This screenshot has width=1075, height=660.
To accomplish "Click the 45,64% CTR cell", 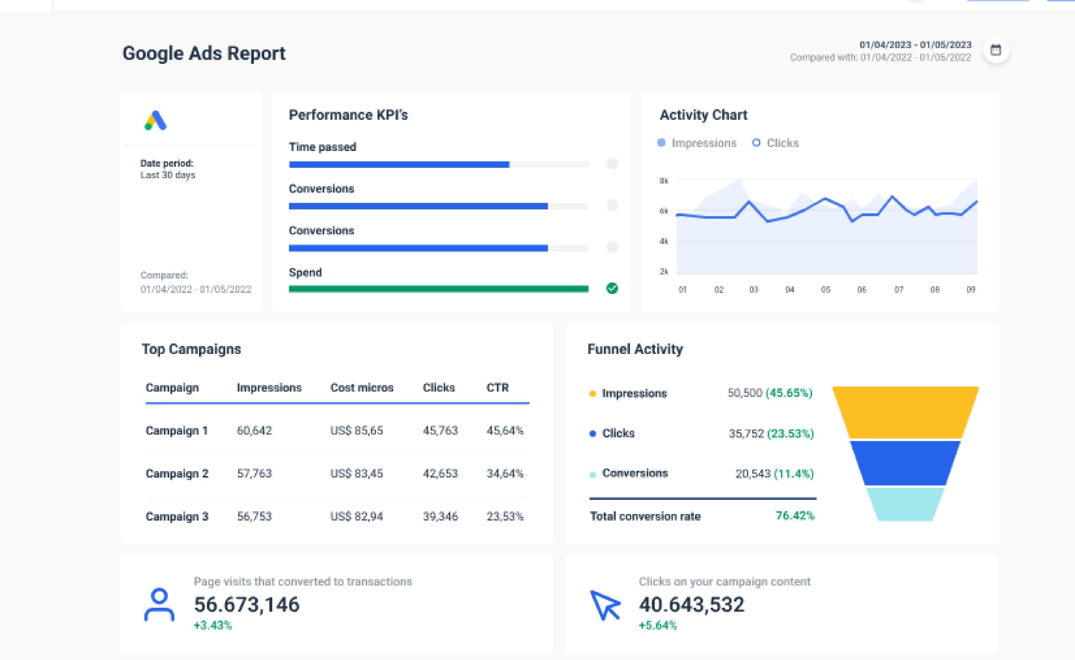I will click(505, 431).
